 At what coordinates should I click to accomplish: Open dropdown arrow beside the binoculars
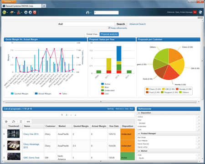[91, 13]
